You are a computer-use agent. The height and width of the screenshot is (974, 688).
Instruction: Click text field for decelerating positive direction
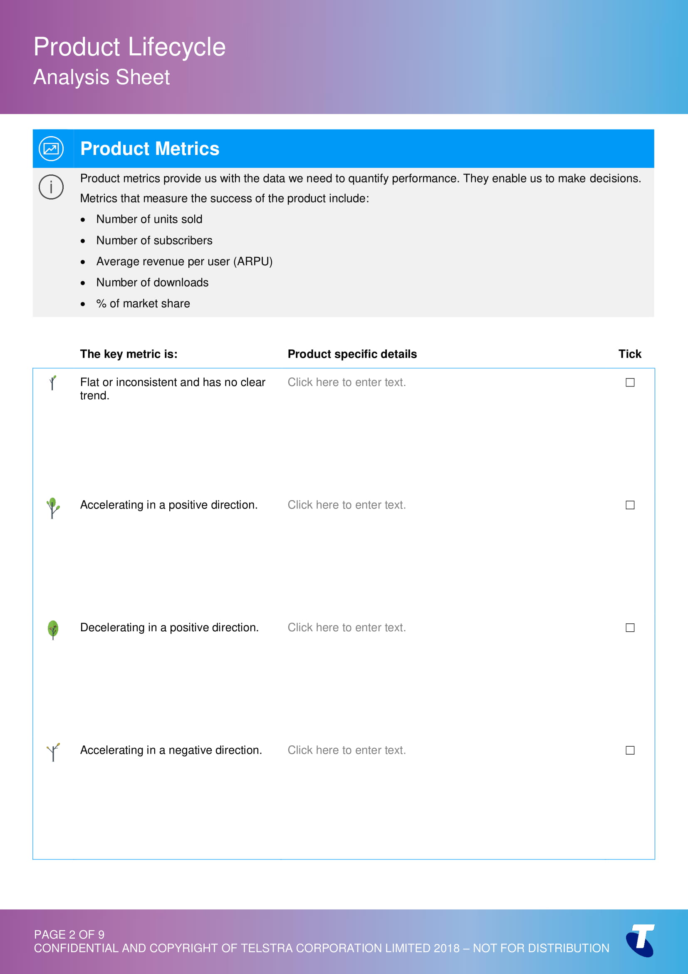pos(346,628)
